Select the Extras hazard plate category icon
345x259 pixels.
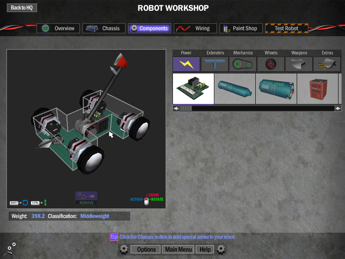coord(327,64)
